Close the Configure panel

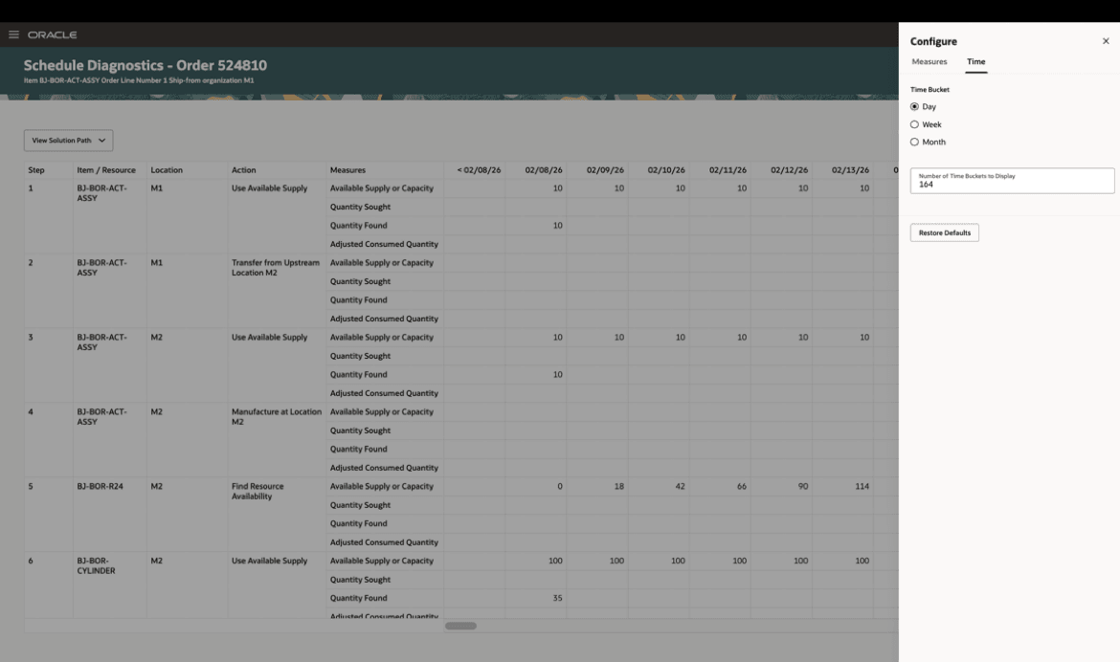point(1106,41)
